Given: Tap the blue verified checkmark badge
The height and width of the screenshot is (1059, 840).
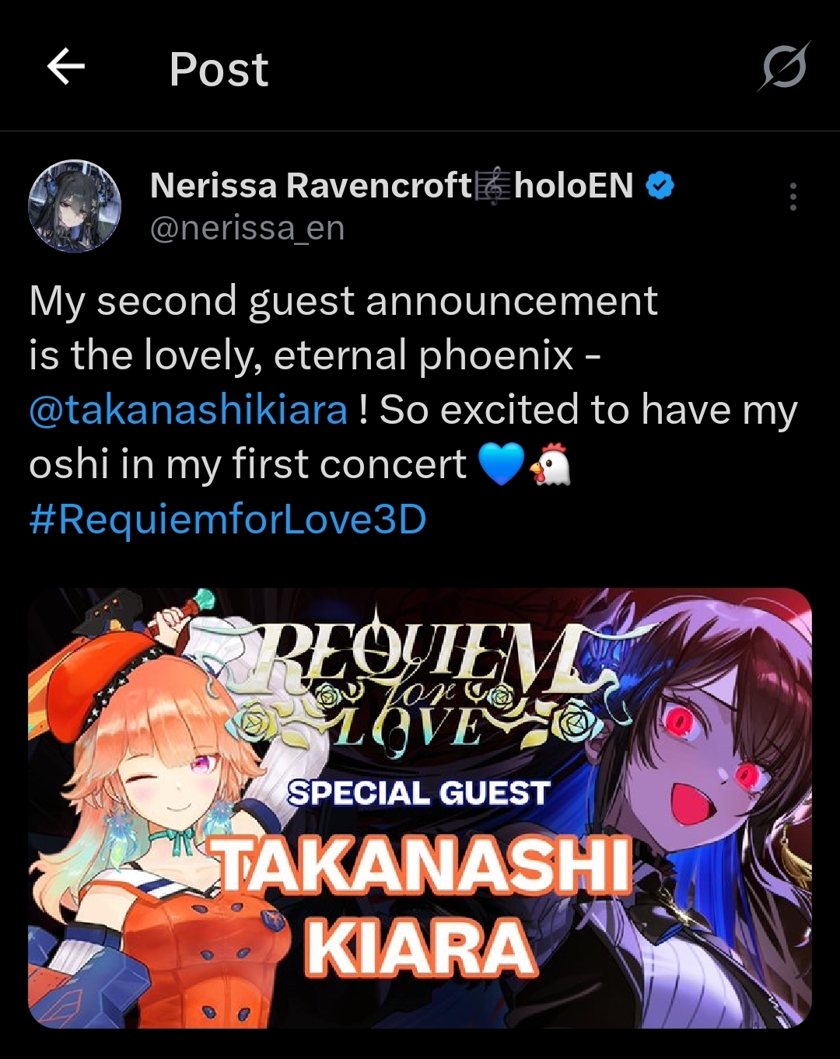Looking at the screenshot, I should (660, 185).
